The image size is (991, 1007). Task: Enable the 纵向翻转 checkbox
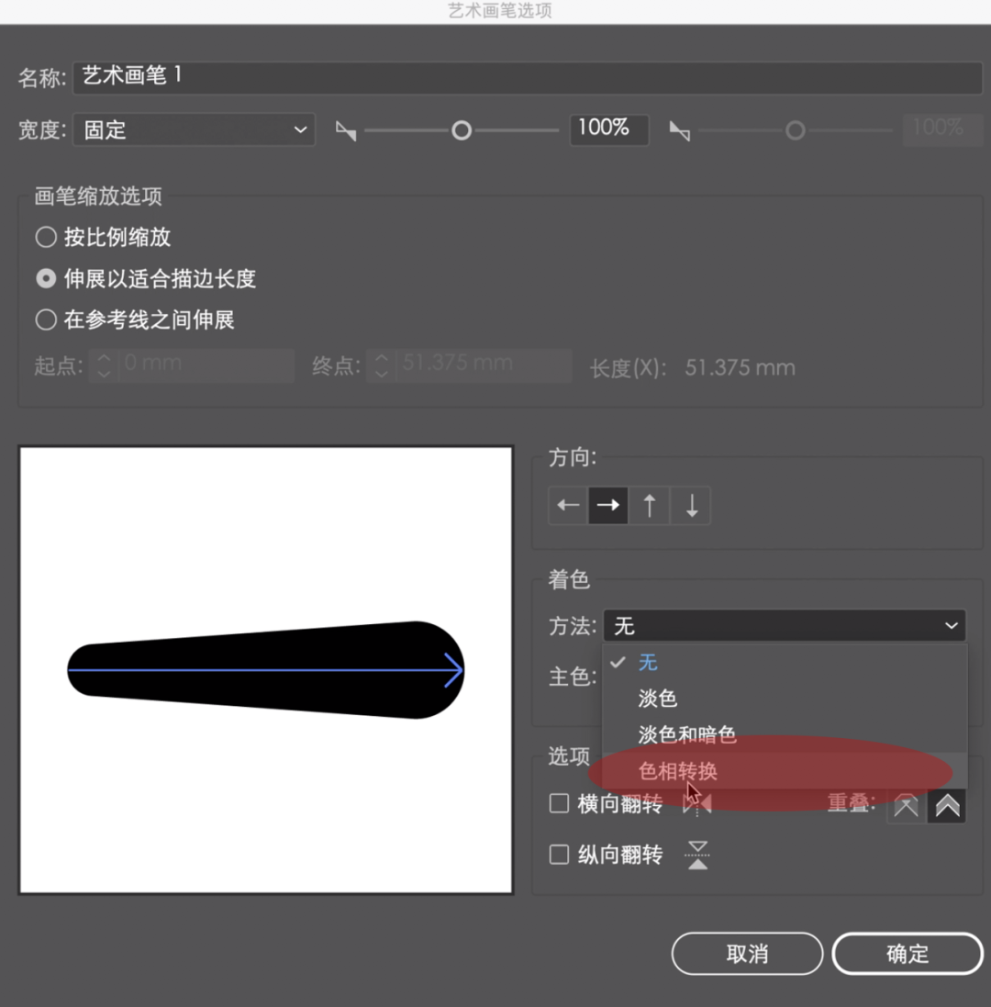[559, 855]
